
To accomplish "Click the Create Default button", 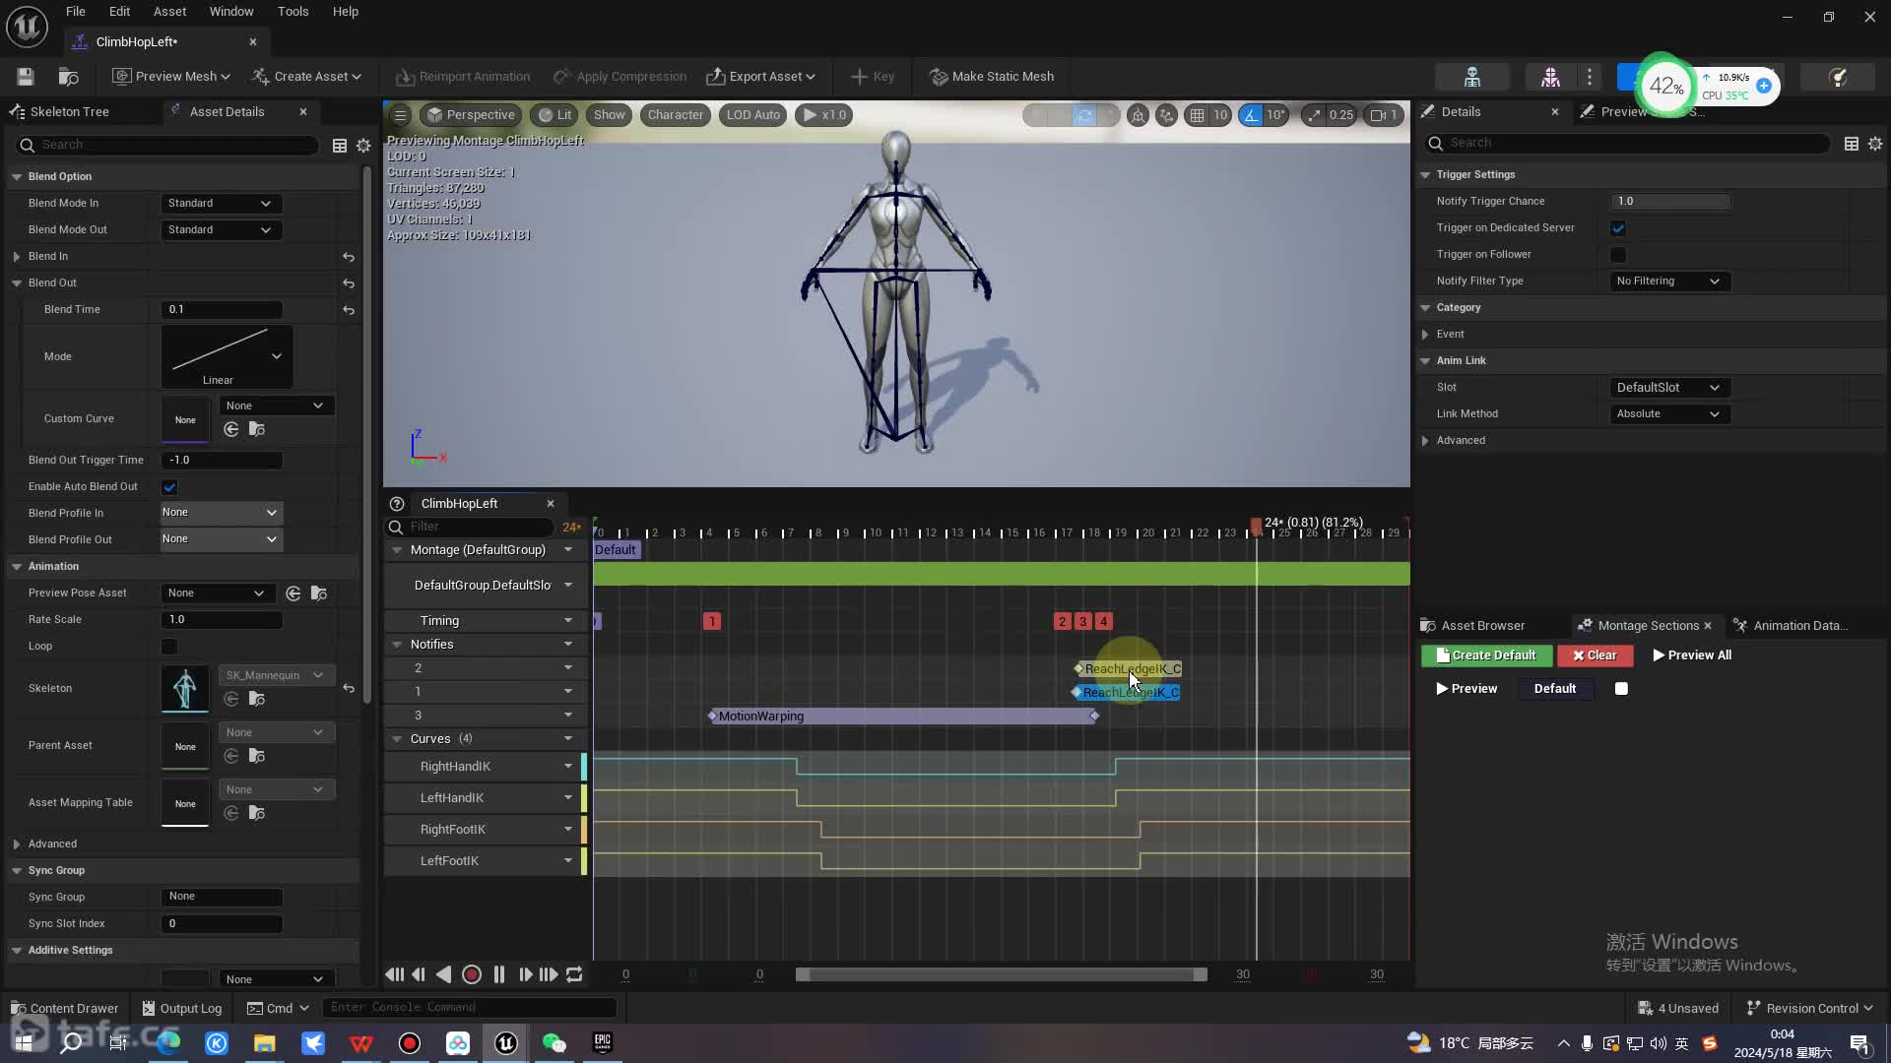I will click(x=1486, y=656).
